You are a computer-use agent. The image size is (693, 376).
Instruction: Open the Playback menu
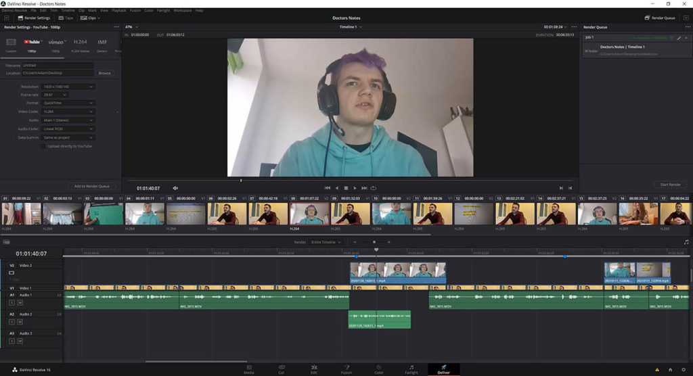coord(118,11)
